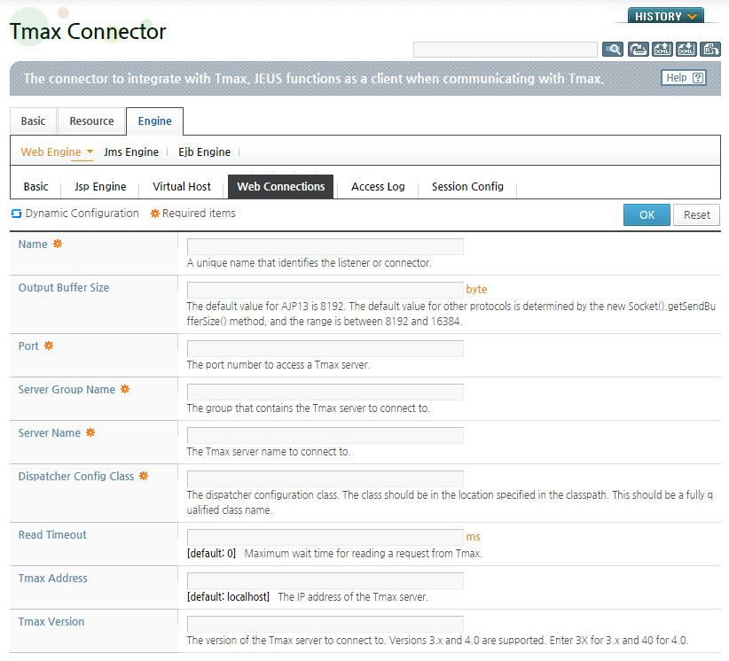Screen dimensions: 729x661
Task: Expand the Web Engine submenu arrow
Action: click(x=90, y=152)
